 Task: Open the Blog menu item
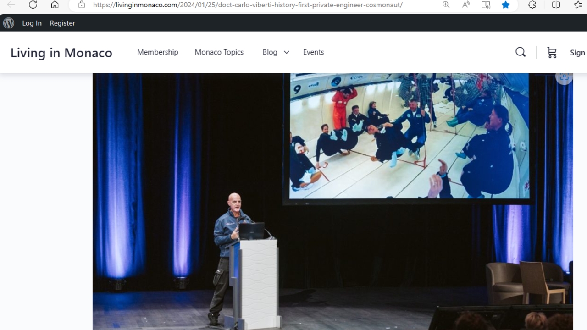[x=270, y=52]
